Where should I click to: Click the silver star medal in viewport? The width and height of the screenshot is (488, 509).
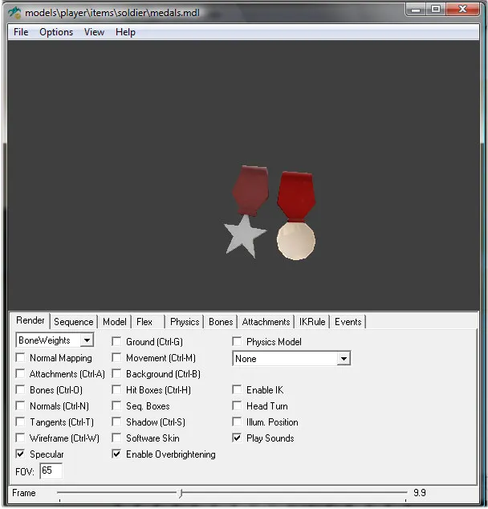click(245, 236)
